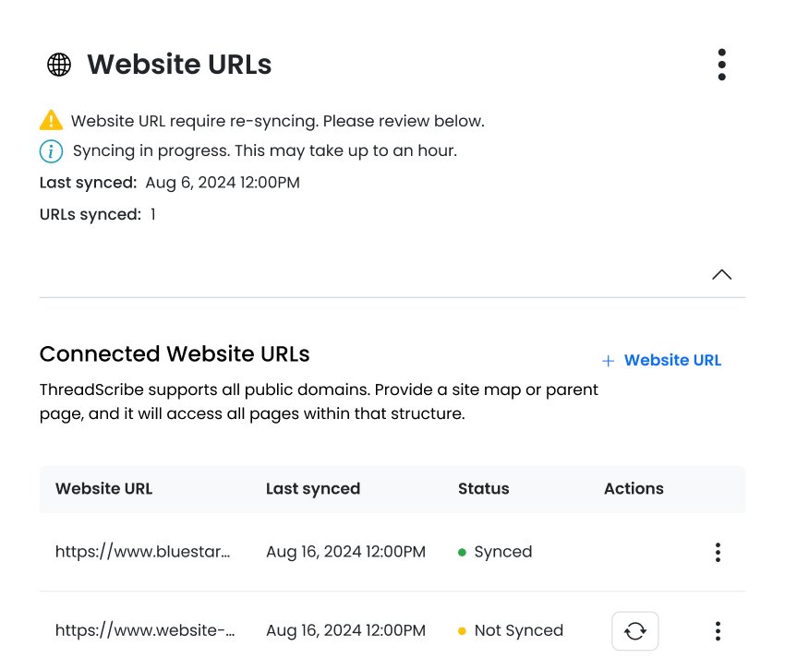Select the https://www.bluestar… URL cell
The height and width of the screenshot is (670, 785).
coord(142,552)
